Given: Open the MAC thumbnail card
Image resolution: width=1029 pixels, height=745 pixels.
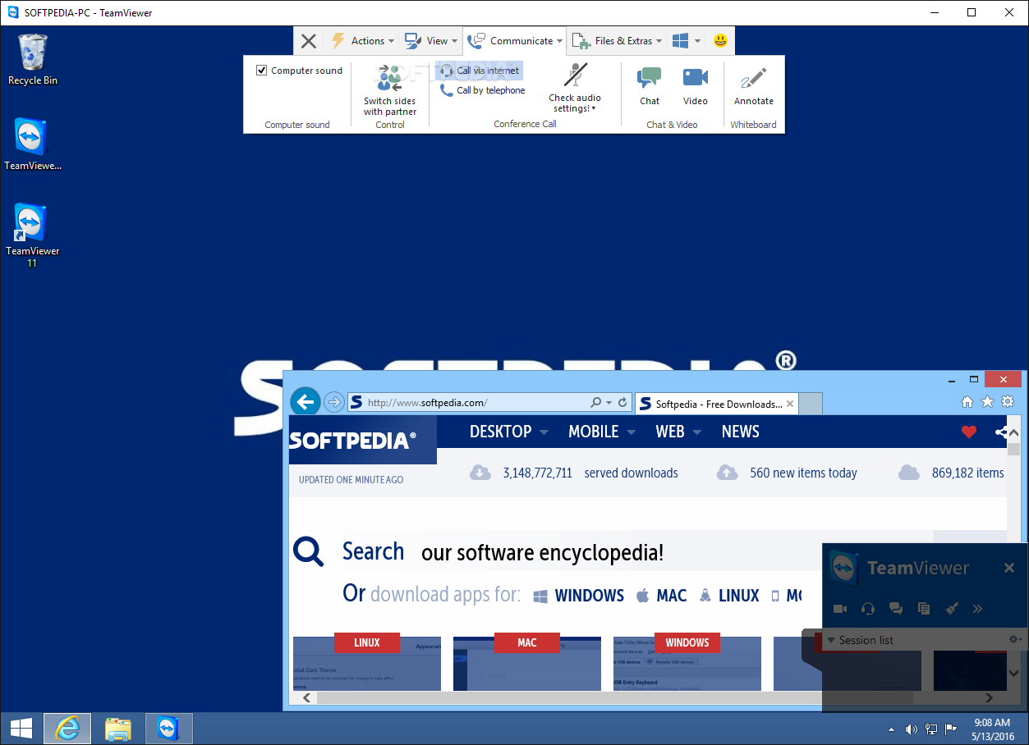Looking at the screenshot, I should (x=527, y=662).
